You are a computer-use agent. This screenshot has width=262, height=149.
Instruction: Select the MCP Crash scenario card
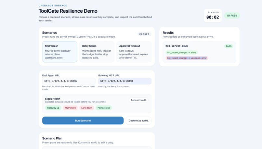click(60, 52)
